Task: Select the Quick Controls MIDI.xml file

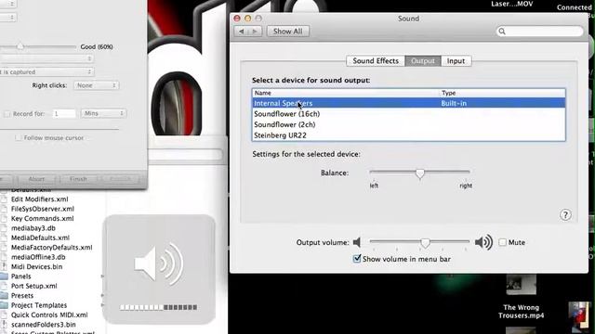Action: [x=49, y=315]
